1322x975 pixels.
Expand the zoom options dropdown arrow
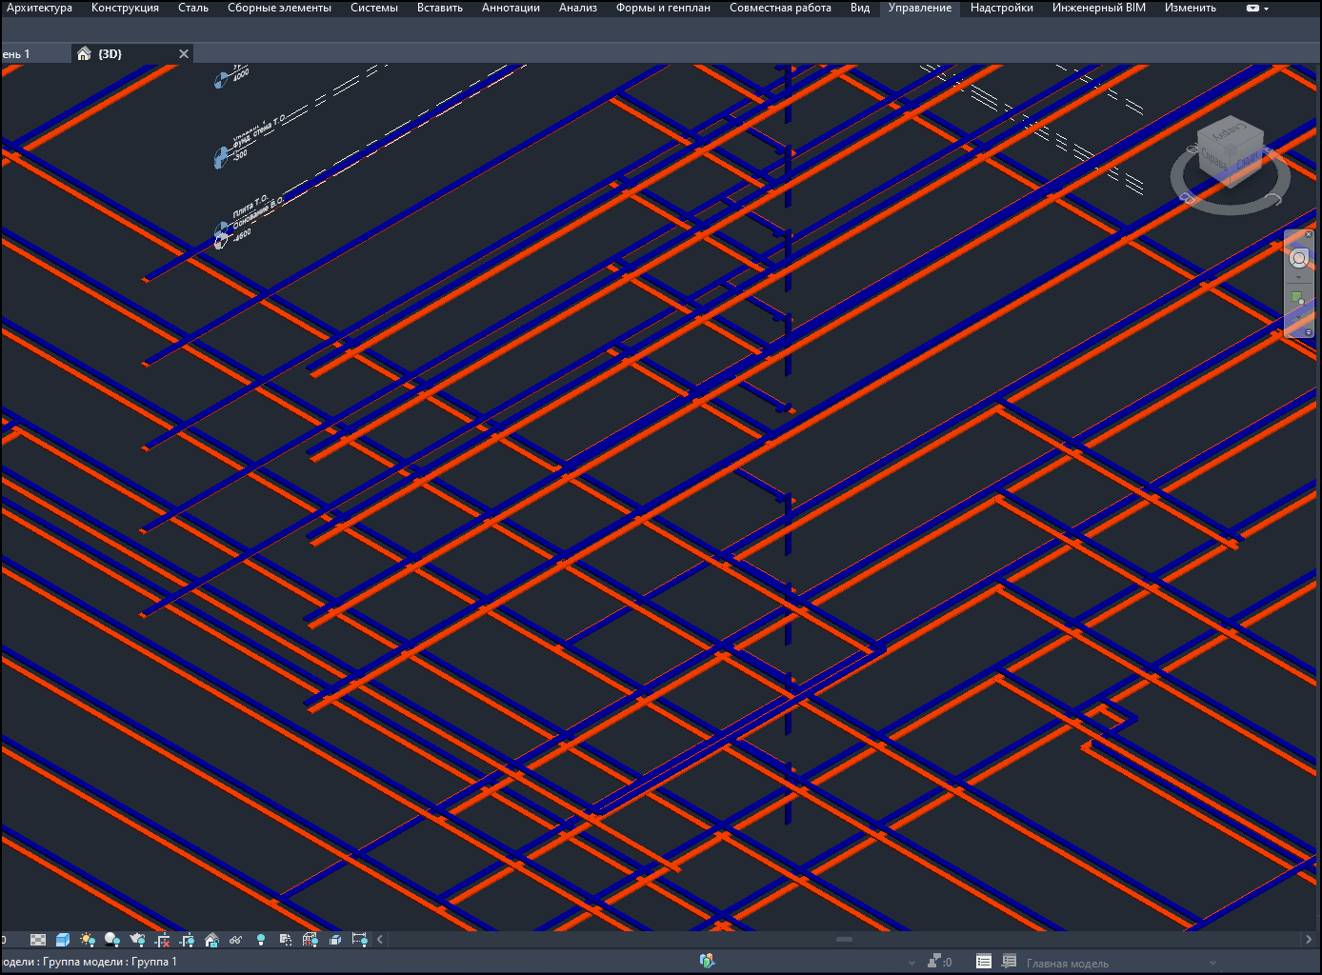click(1299, 317)
